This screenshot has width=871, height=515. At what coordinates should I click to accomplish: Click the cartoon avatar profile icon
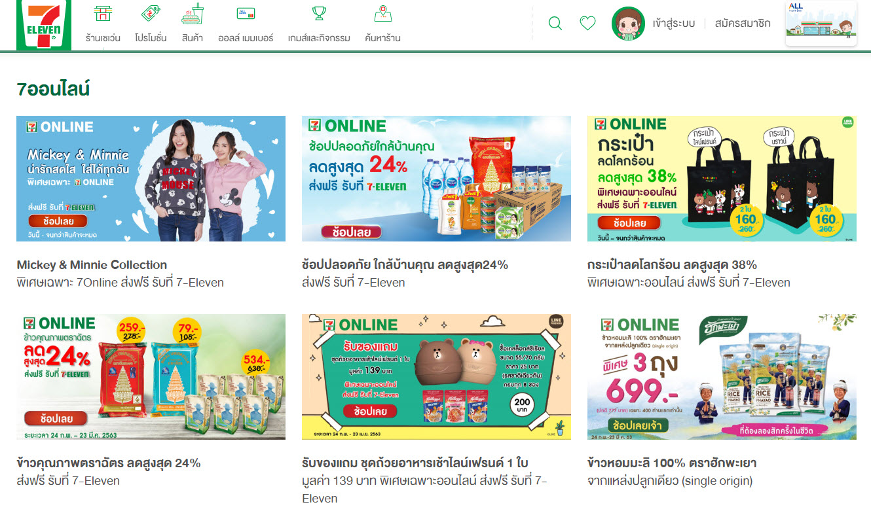pyautogui.click(x=628, y=24)
